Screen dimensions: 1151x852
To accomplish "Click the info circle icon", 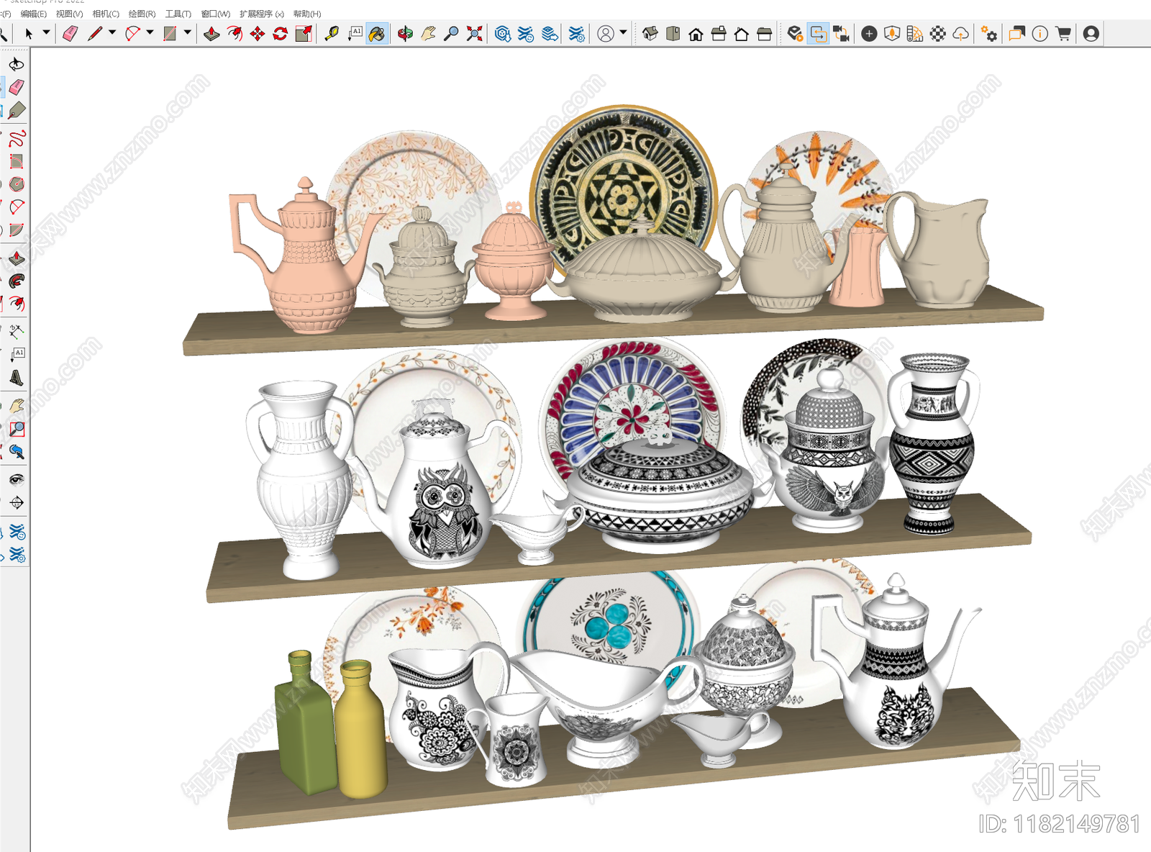I will pyautogui.click(x=1039, y=34).
